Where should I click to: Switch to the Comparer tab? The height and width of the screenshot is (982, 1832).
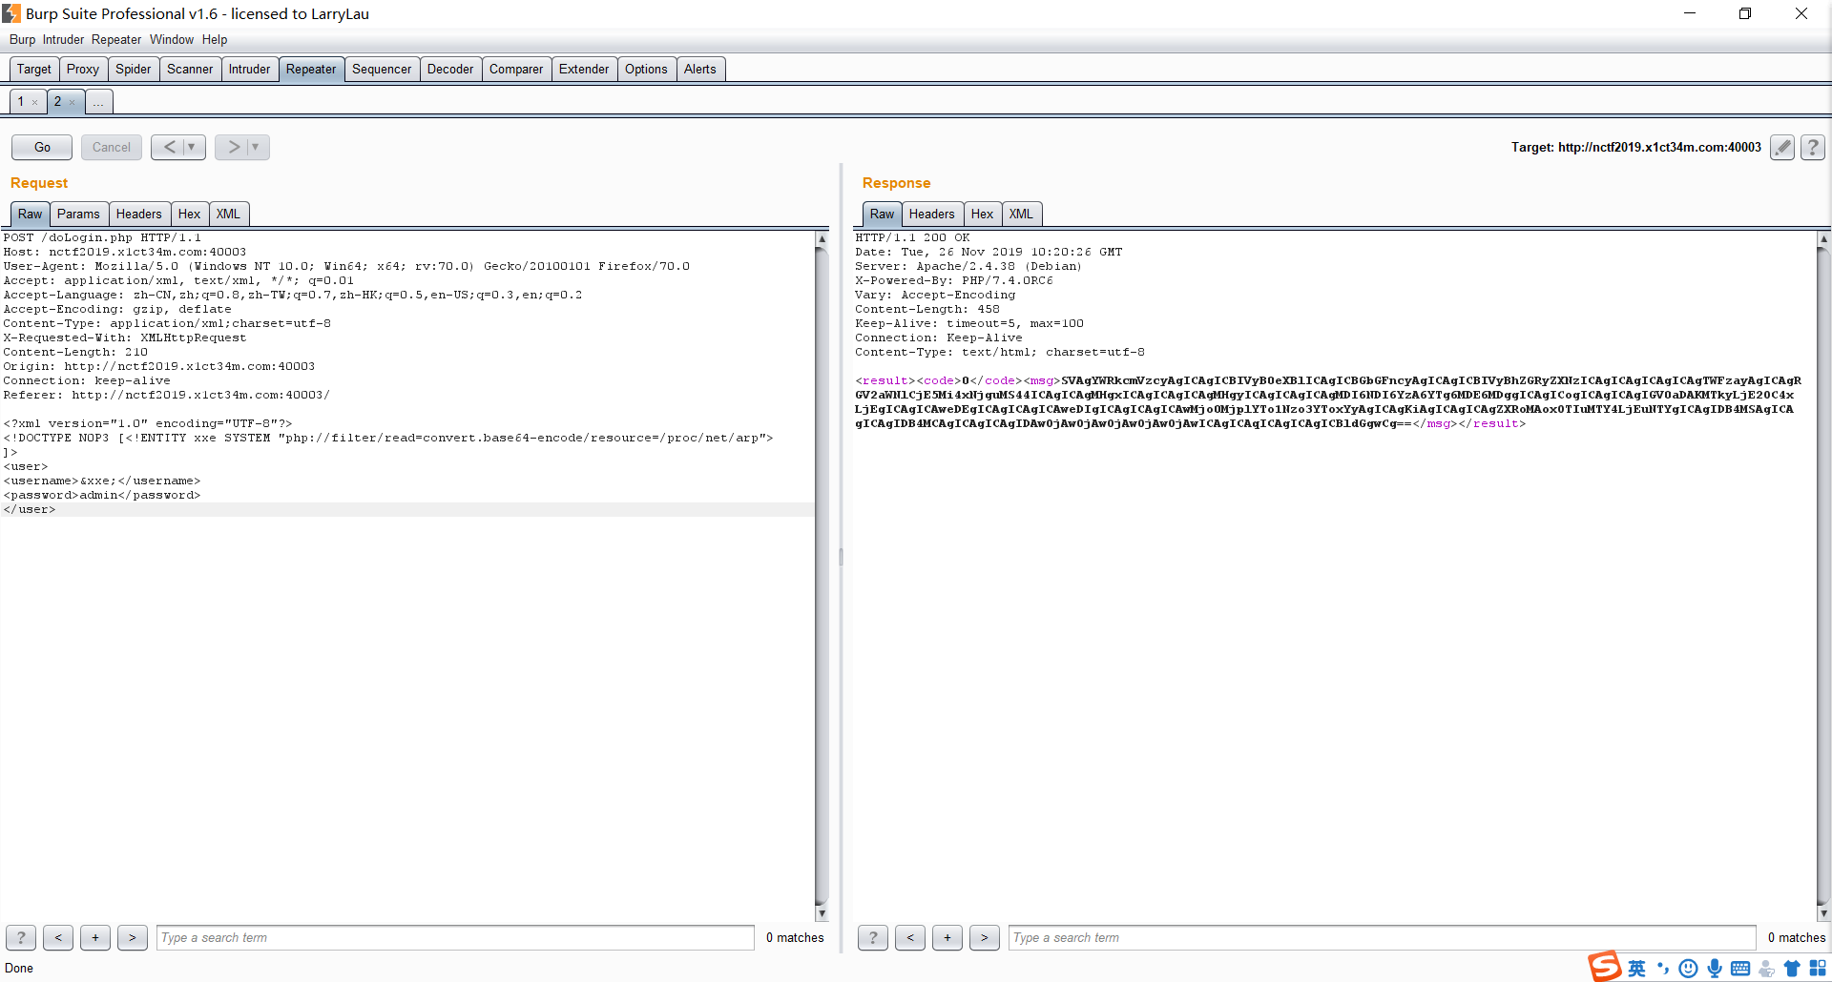pos(516,69)
